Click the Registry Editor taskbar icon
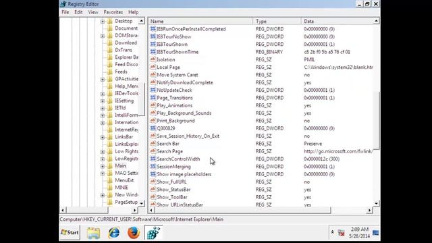This screenshot has height=243, width=432. (153, 233)
